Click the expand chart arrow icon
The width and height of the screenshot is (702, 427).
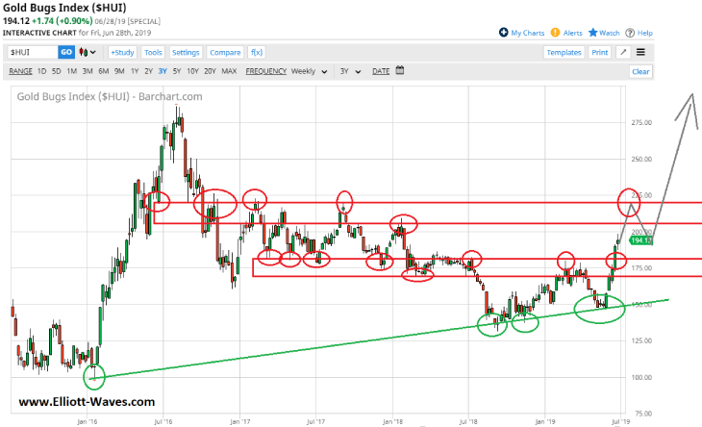click(623, 52)
